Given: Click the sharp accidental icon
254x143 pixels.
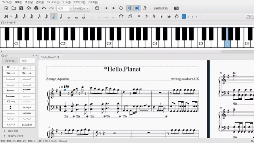Looking at the screenshot, I should [146, 16].
